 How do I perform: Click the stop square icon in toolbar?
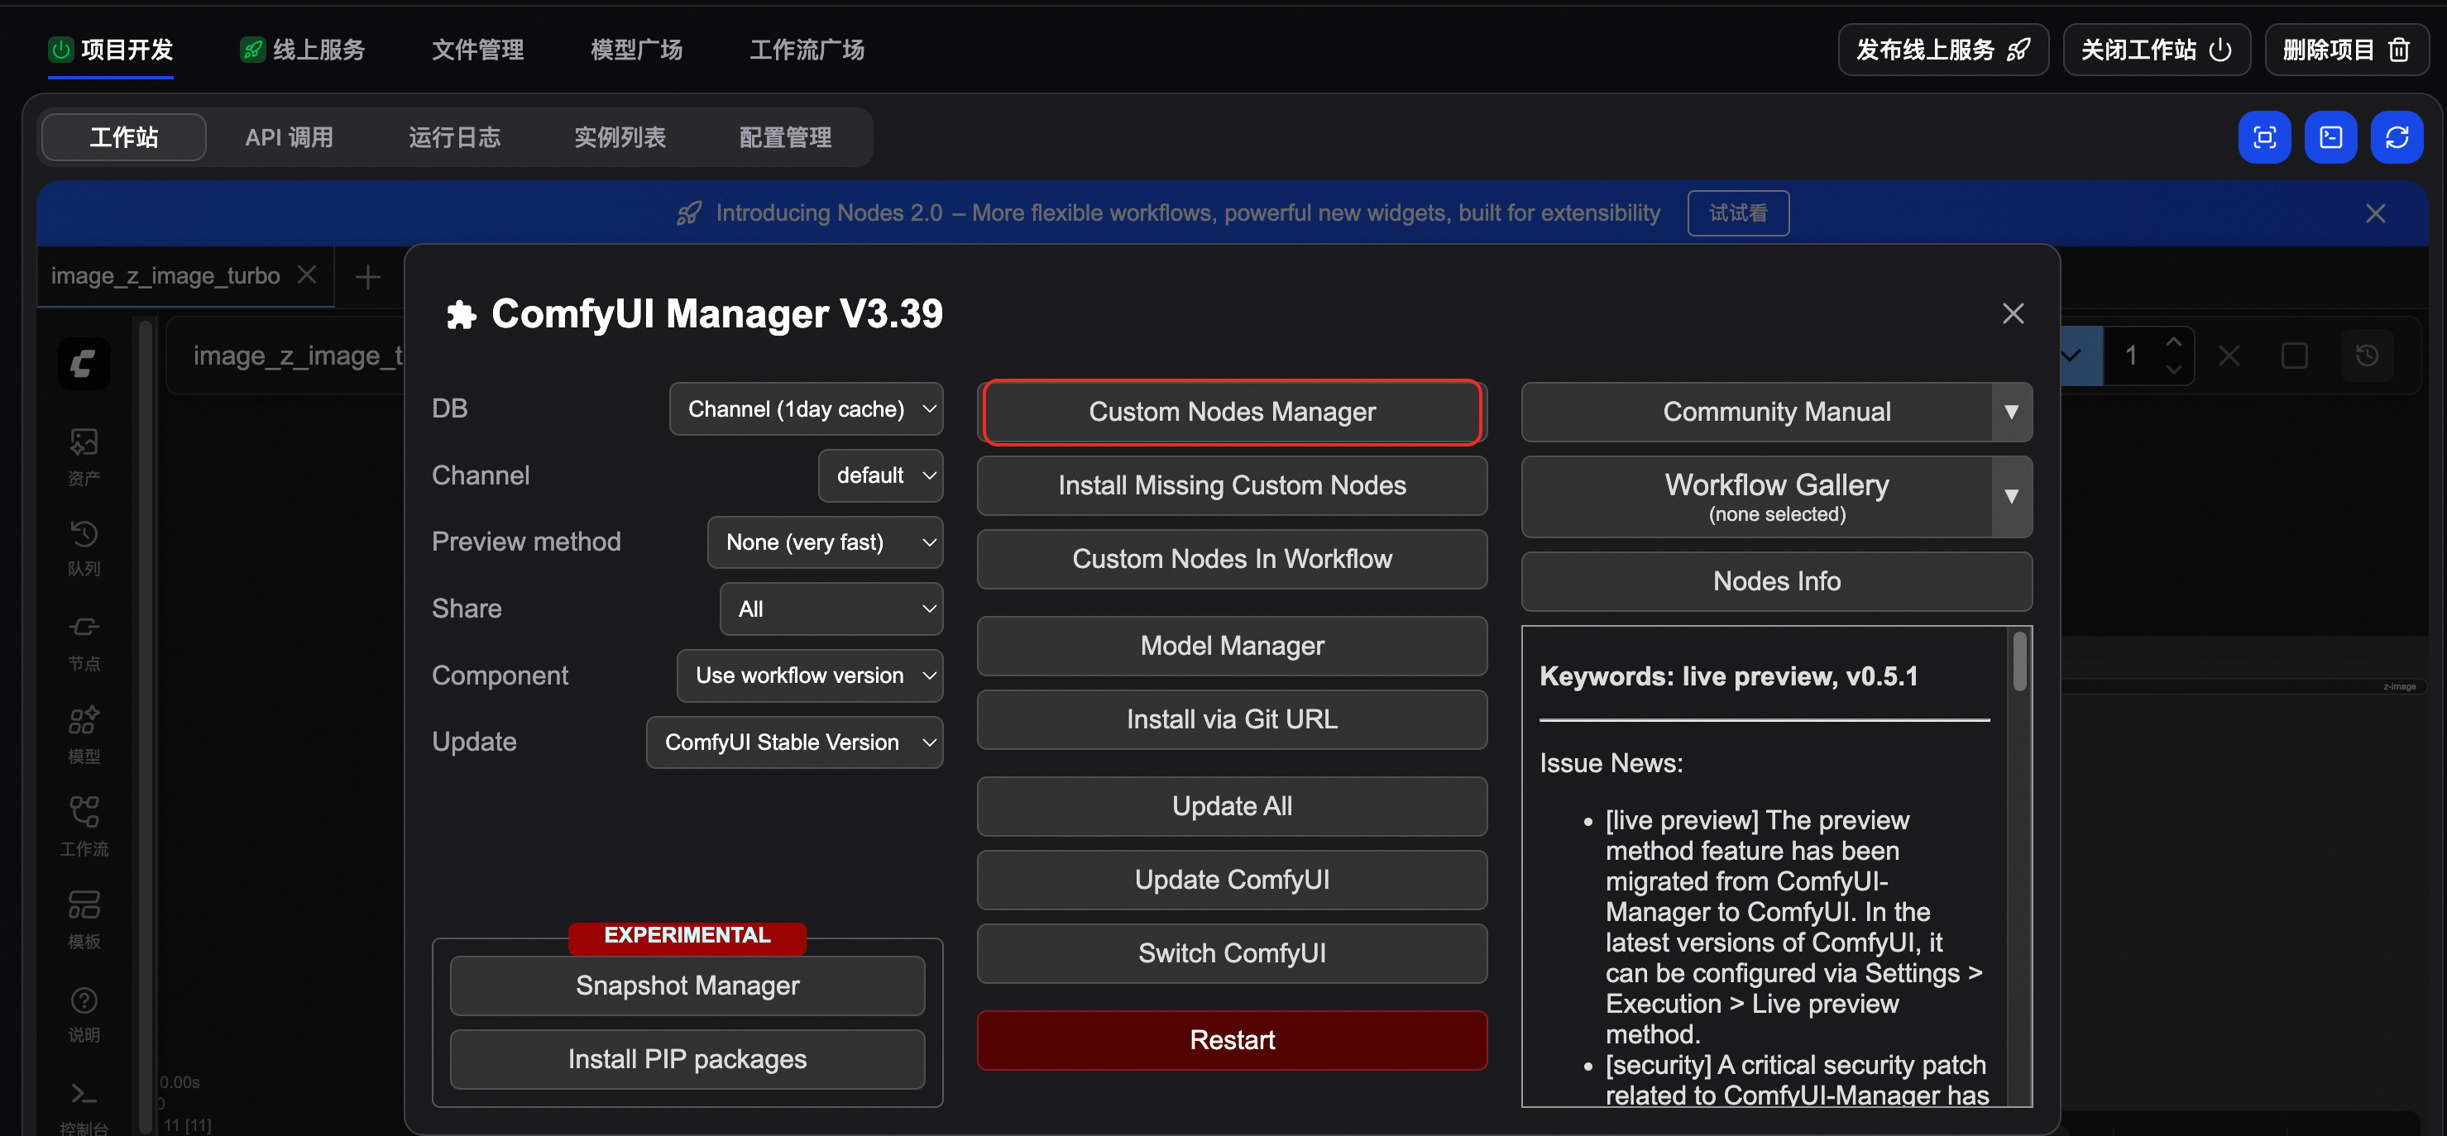pyautogui.click(x=2294, y=356)
